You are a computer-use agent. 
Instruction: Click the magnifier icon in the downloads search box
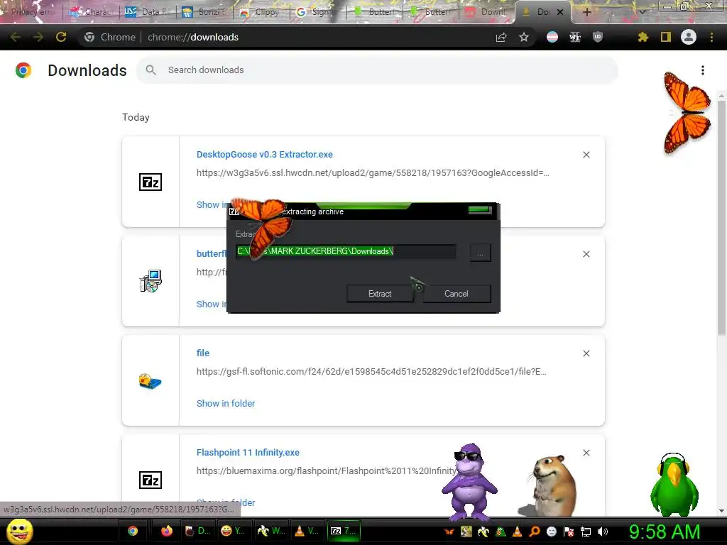tap(151, 70)
